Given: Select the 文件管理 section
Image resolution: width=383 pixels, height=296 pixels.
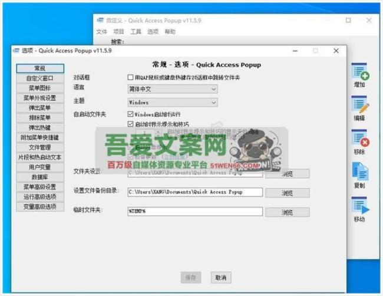Looking at the screenshot, I should click(x=40, y=147).
